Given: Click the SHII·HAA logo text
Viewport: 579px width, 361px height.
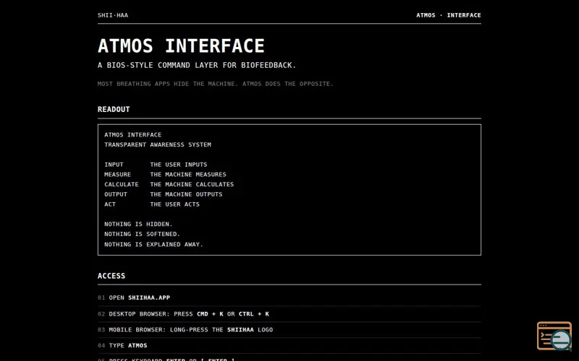Looking at the screenshot, I should pos(113,15).
